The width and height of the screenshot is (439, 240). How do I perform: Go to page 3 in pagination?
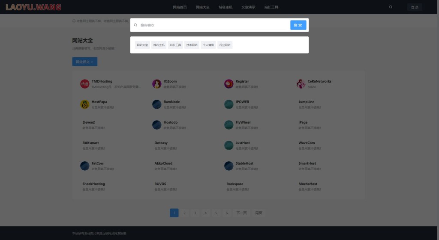click(x=195, y=213)
